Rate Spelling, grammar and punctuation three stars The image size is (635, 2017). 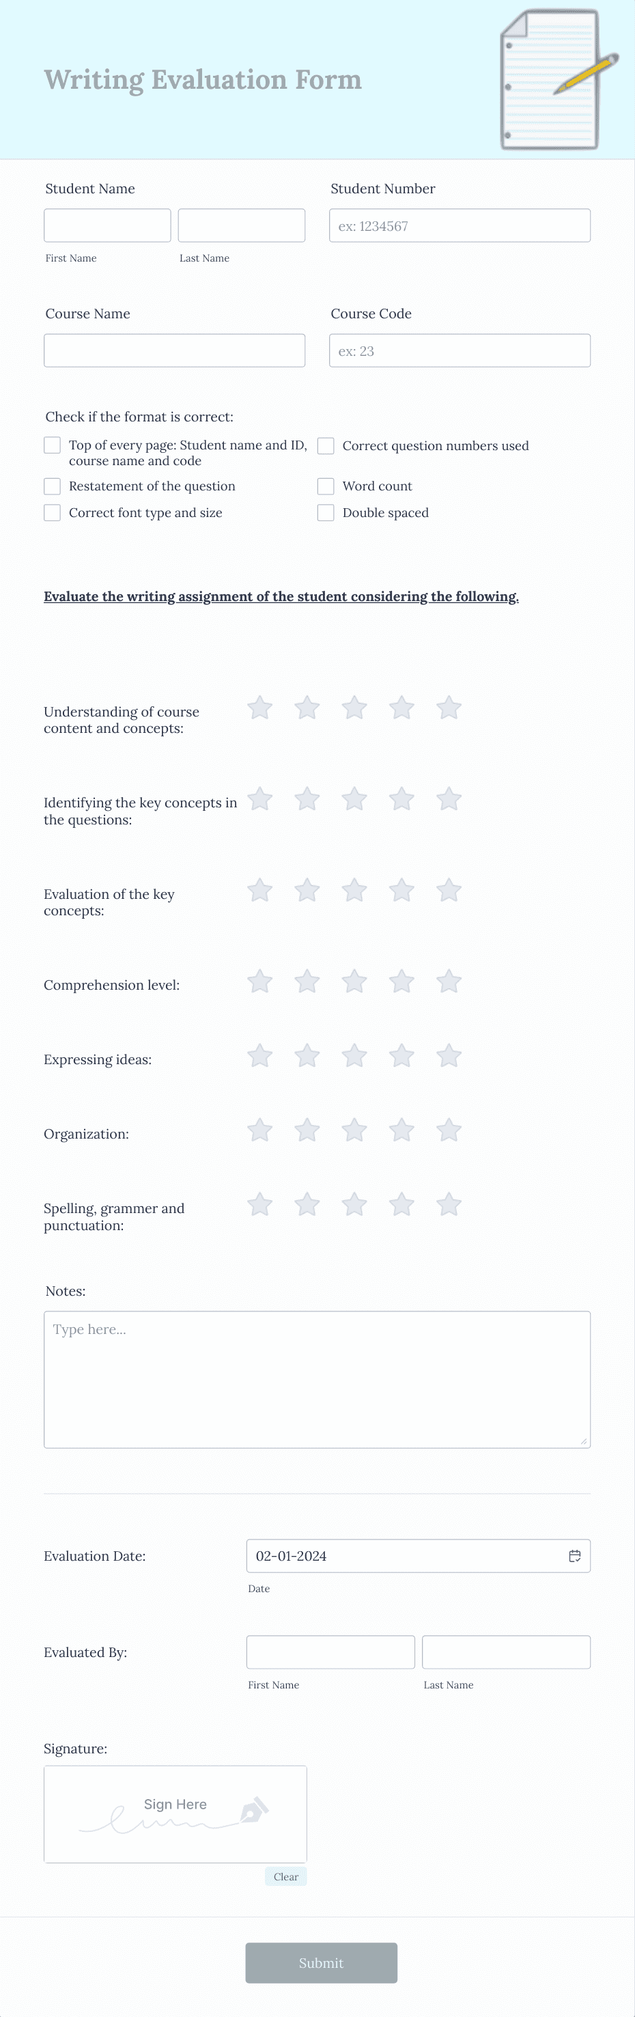coord(354,1204)
